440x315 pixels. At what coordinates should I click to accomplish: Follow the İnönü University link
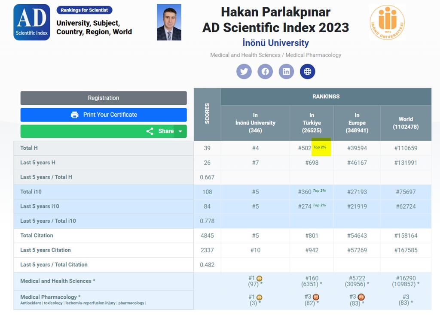275,43
